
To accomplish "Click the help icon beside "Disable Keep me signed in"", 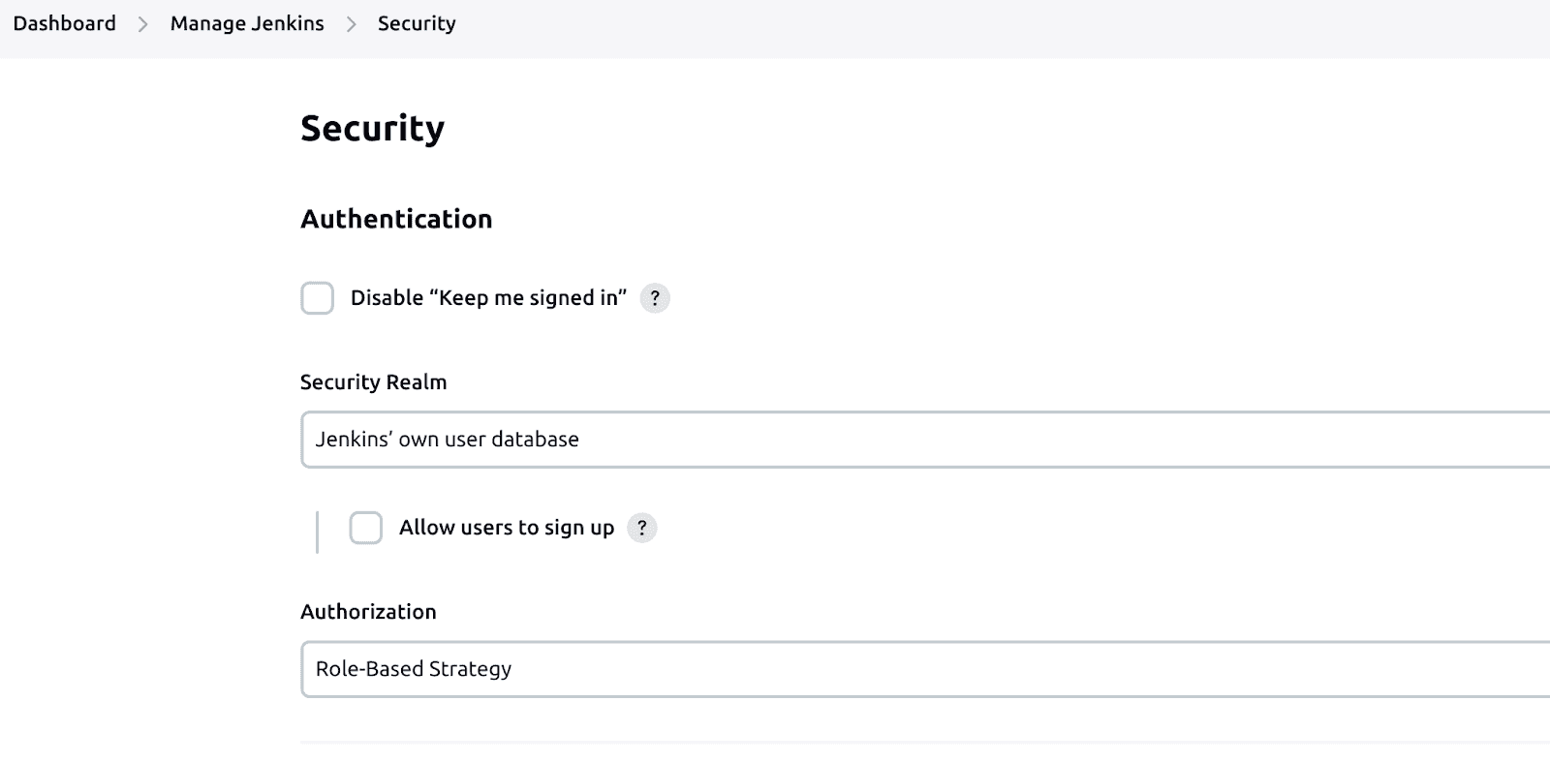I will coord(655,299).
